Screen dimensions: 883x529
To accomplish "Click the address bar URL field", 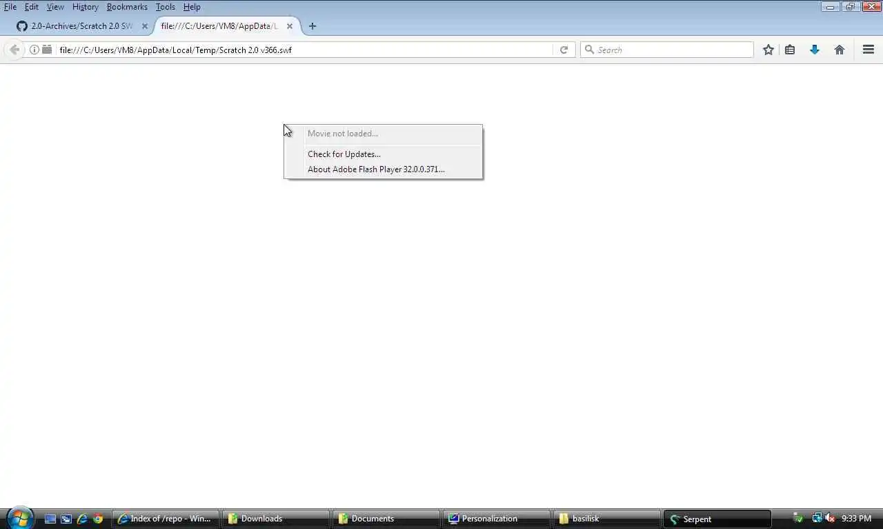I will click(x=304, y=50).
